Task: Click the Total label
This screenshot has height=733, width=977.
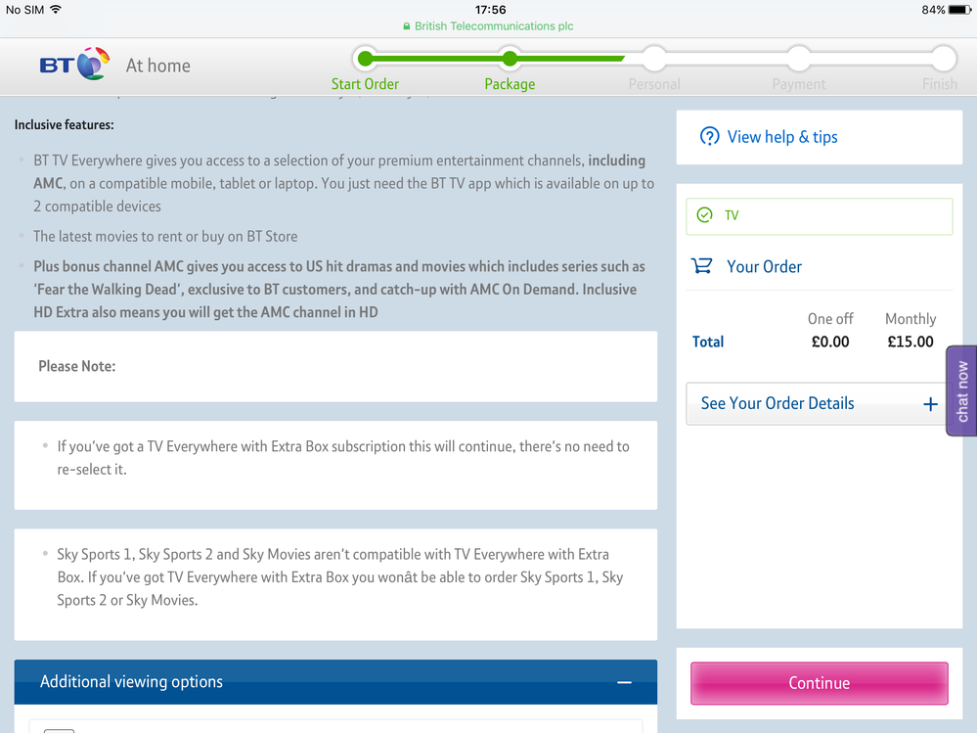Action: 708,342
